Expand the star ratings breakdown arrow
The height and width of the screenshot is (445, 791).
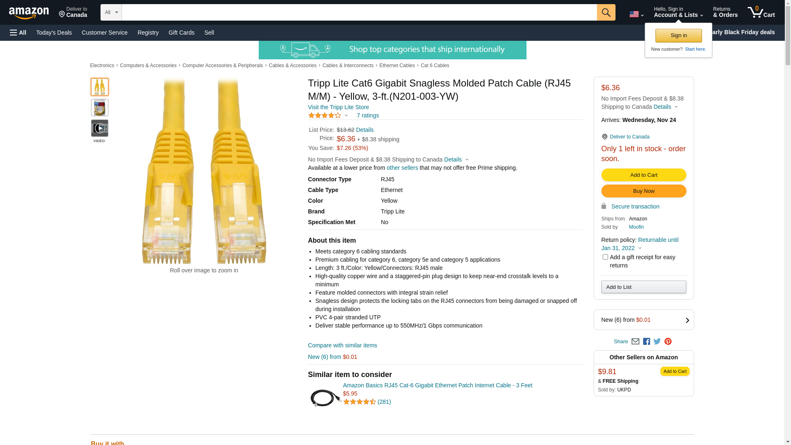coord(346,116)
